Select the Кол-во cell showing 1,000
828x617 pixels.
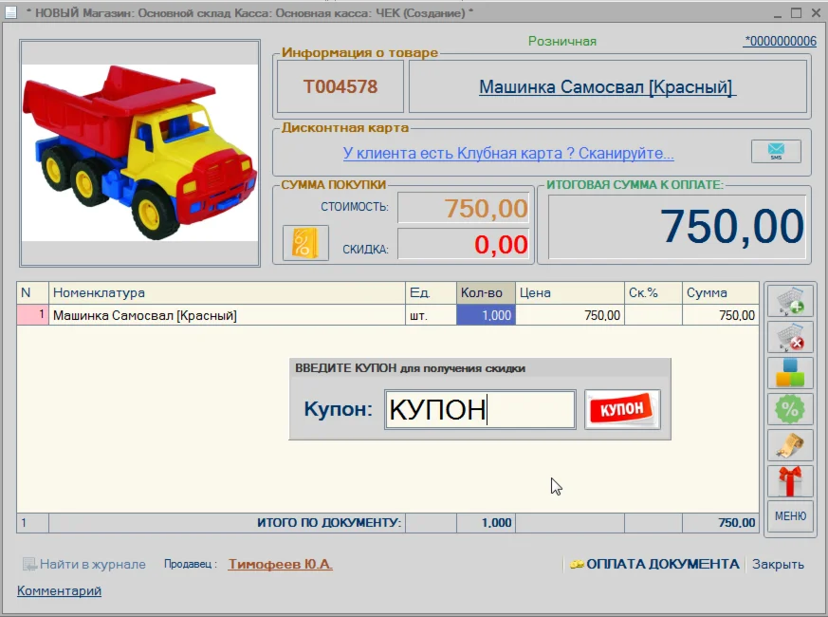pos(486,315)
